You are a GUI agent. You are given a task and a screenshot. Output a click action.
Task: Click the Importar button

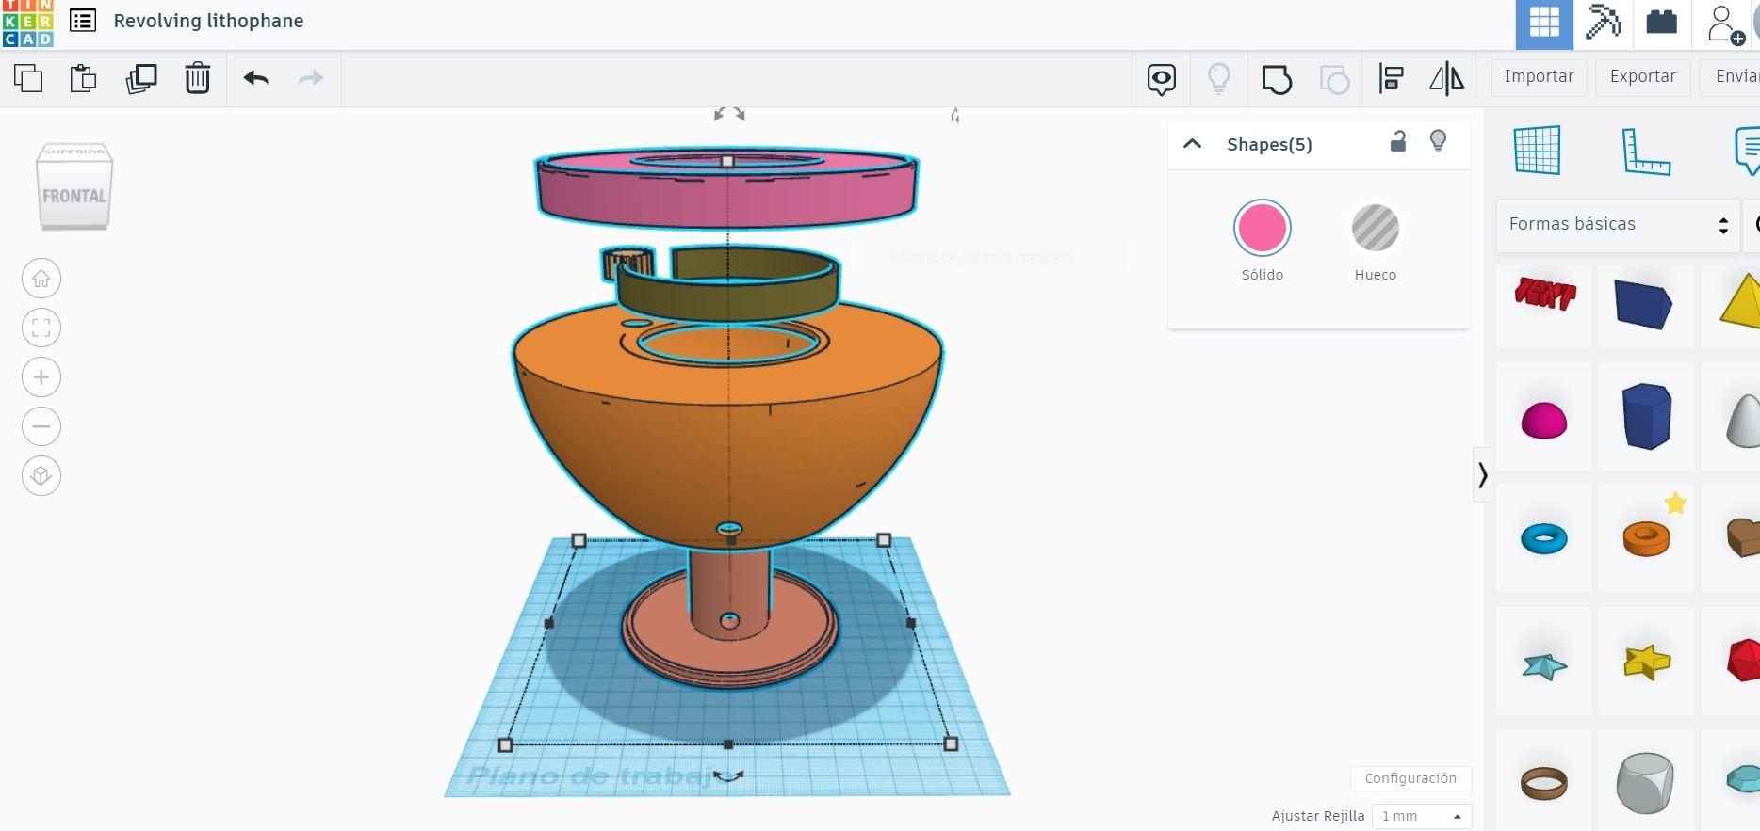tap(1539, 77)
